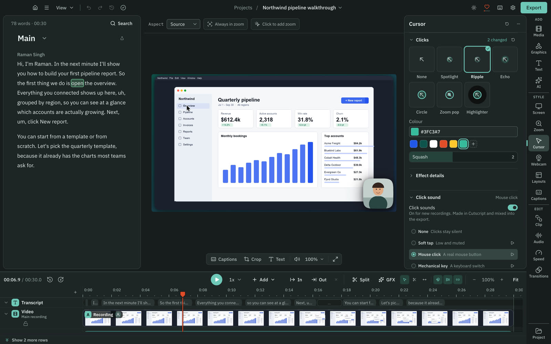Open the AI tools panel

point(539,83)
